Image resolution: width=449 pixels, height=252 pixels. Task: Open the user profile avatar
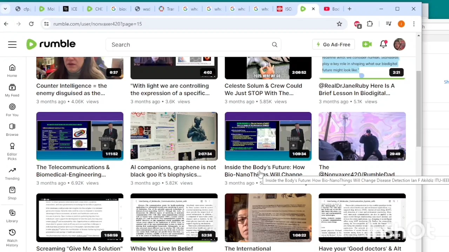(x=400, y=44)
